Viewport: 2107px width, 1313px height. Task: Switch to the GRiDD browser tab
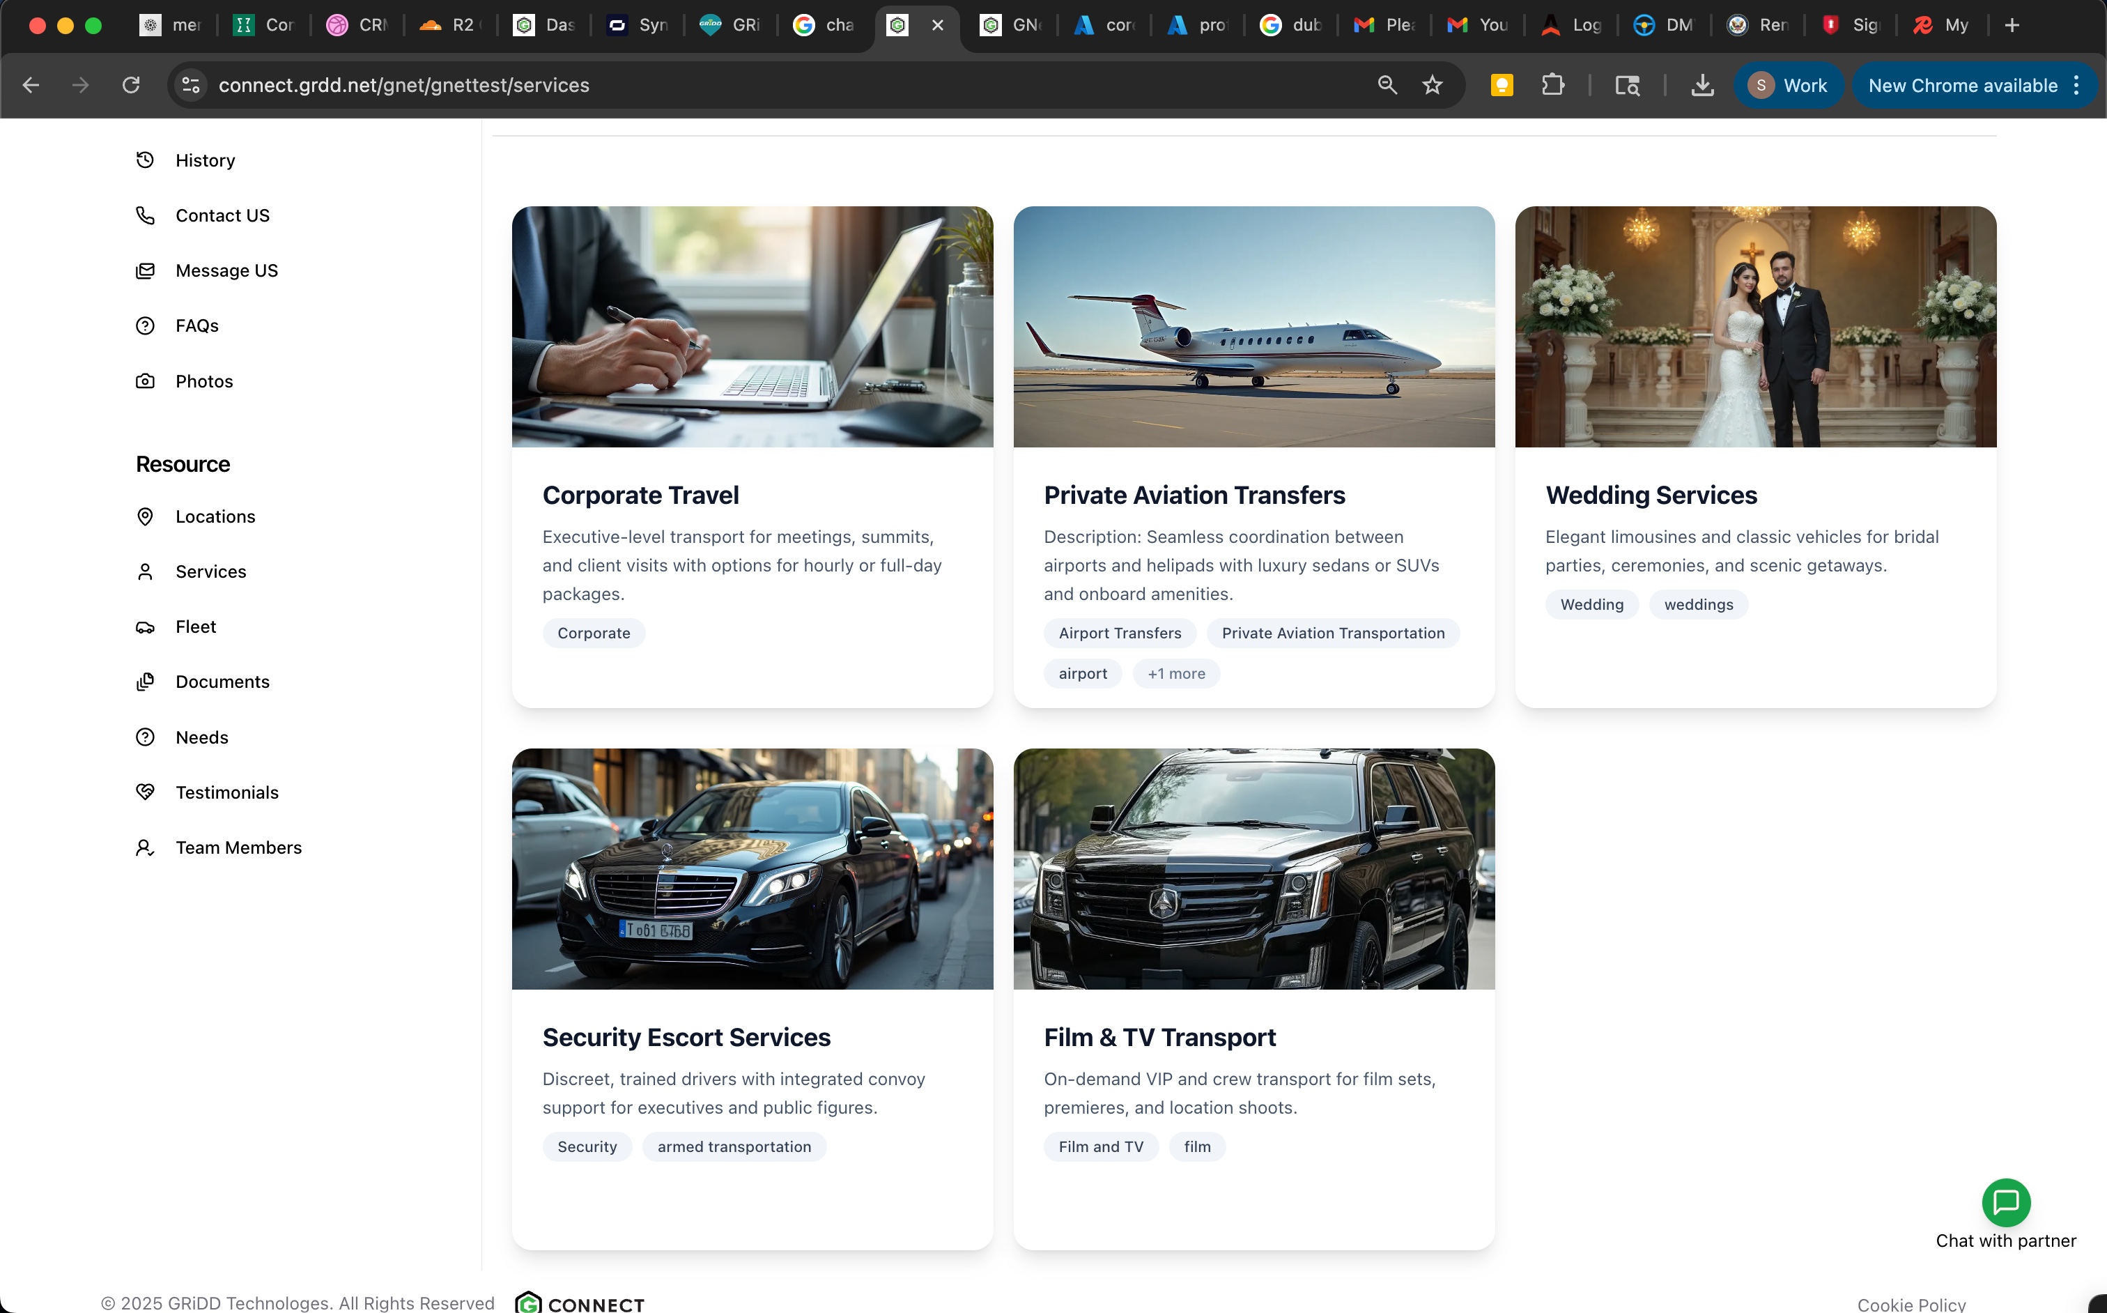pyautogui.click(x=731, y=25)
